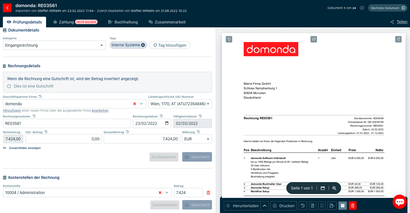Select the 'Dies ist eine Gutschrift' radio option
Viewport: 410px width, 213px height.
click(9, 86)
